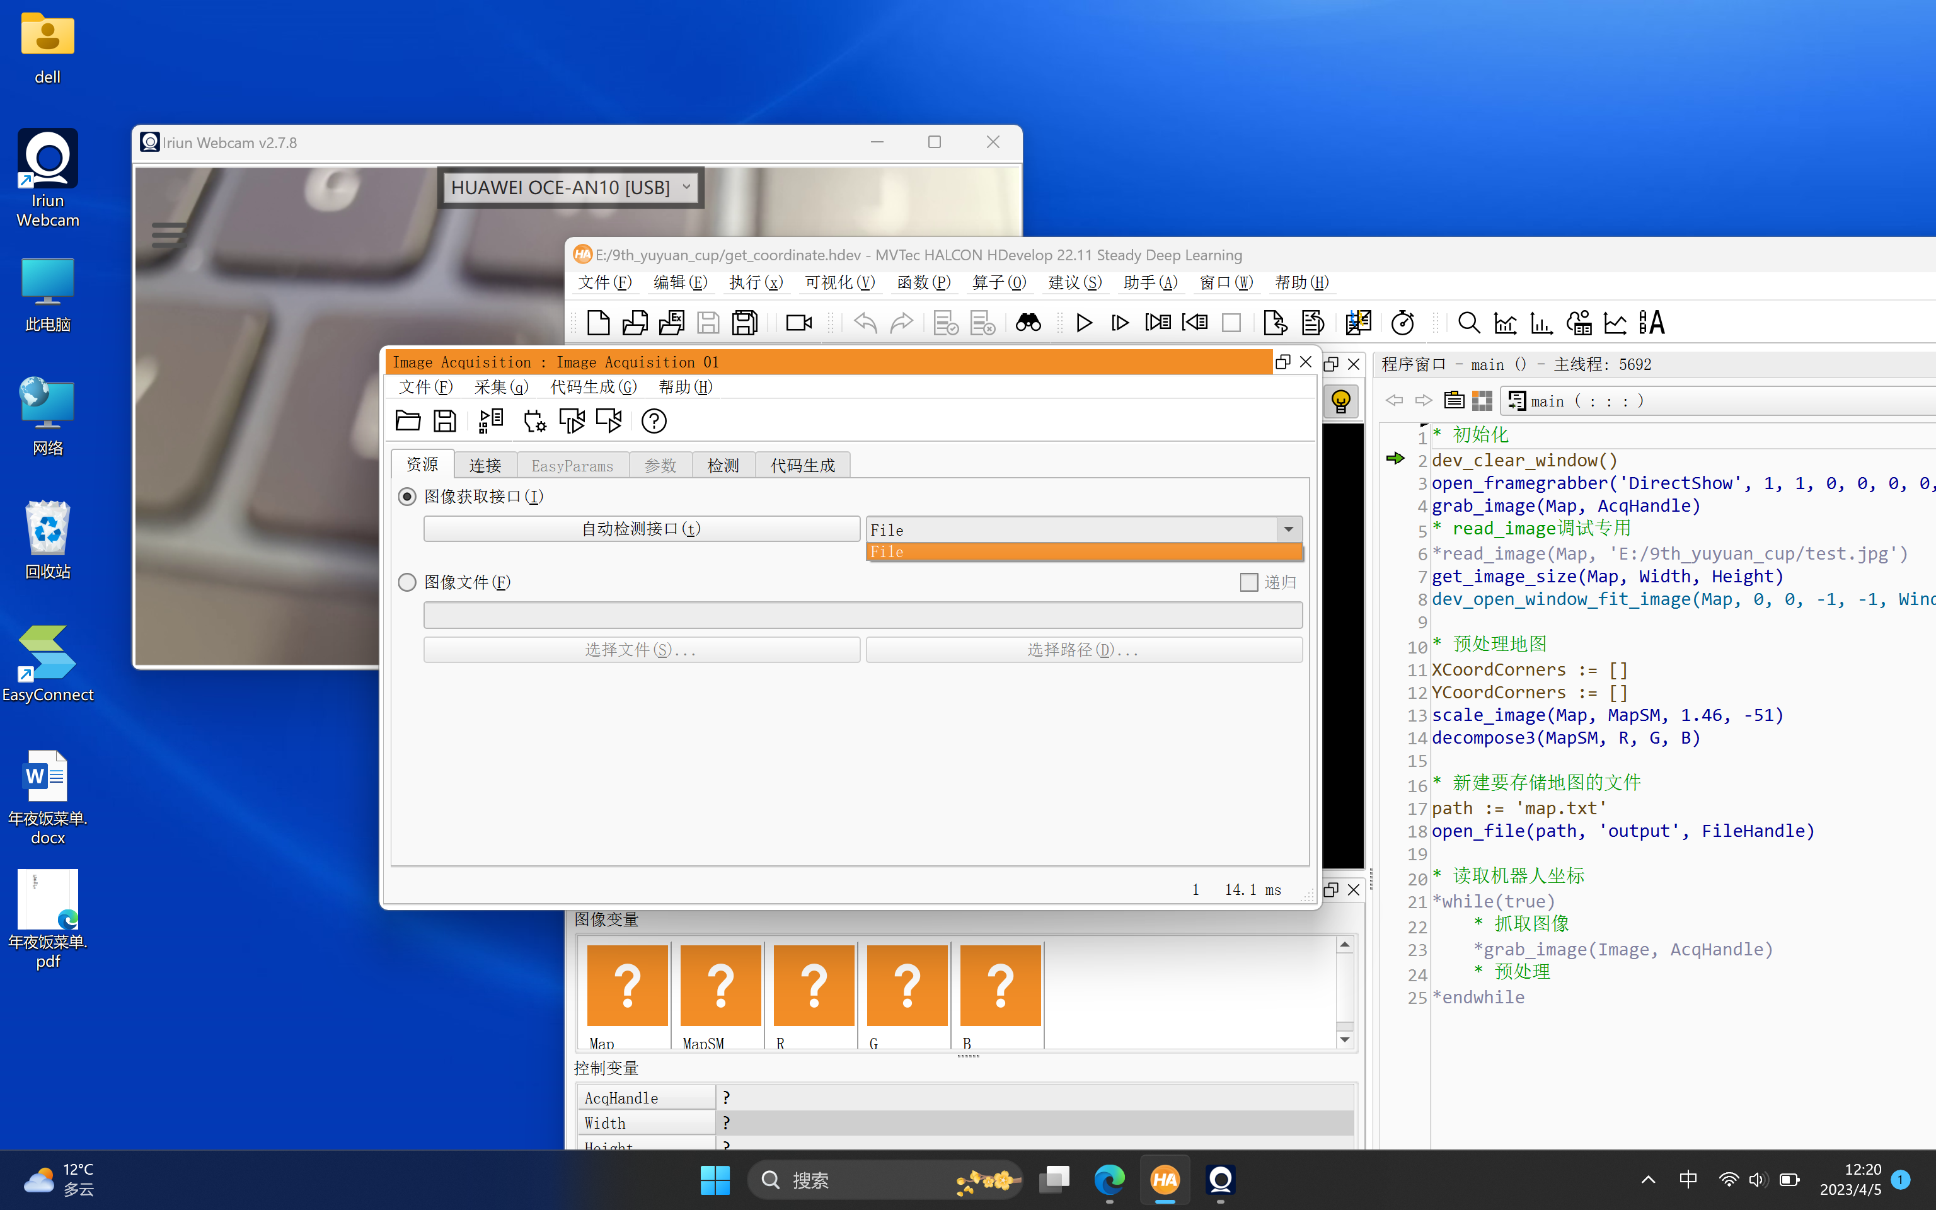Screen dimensions: 1936x1210
Task: Click the MapSM image variable thumbnail
Action: click(x=720, y=985)
